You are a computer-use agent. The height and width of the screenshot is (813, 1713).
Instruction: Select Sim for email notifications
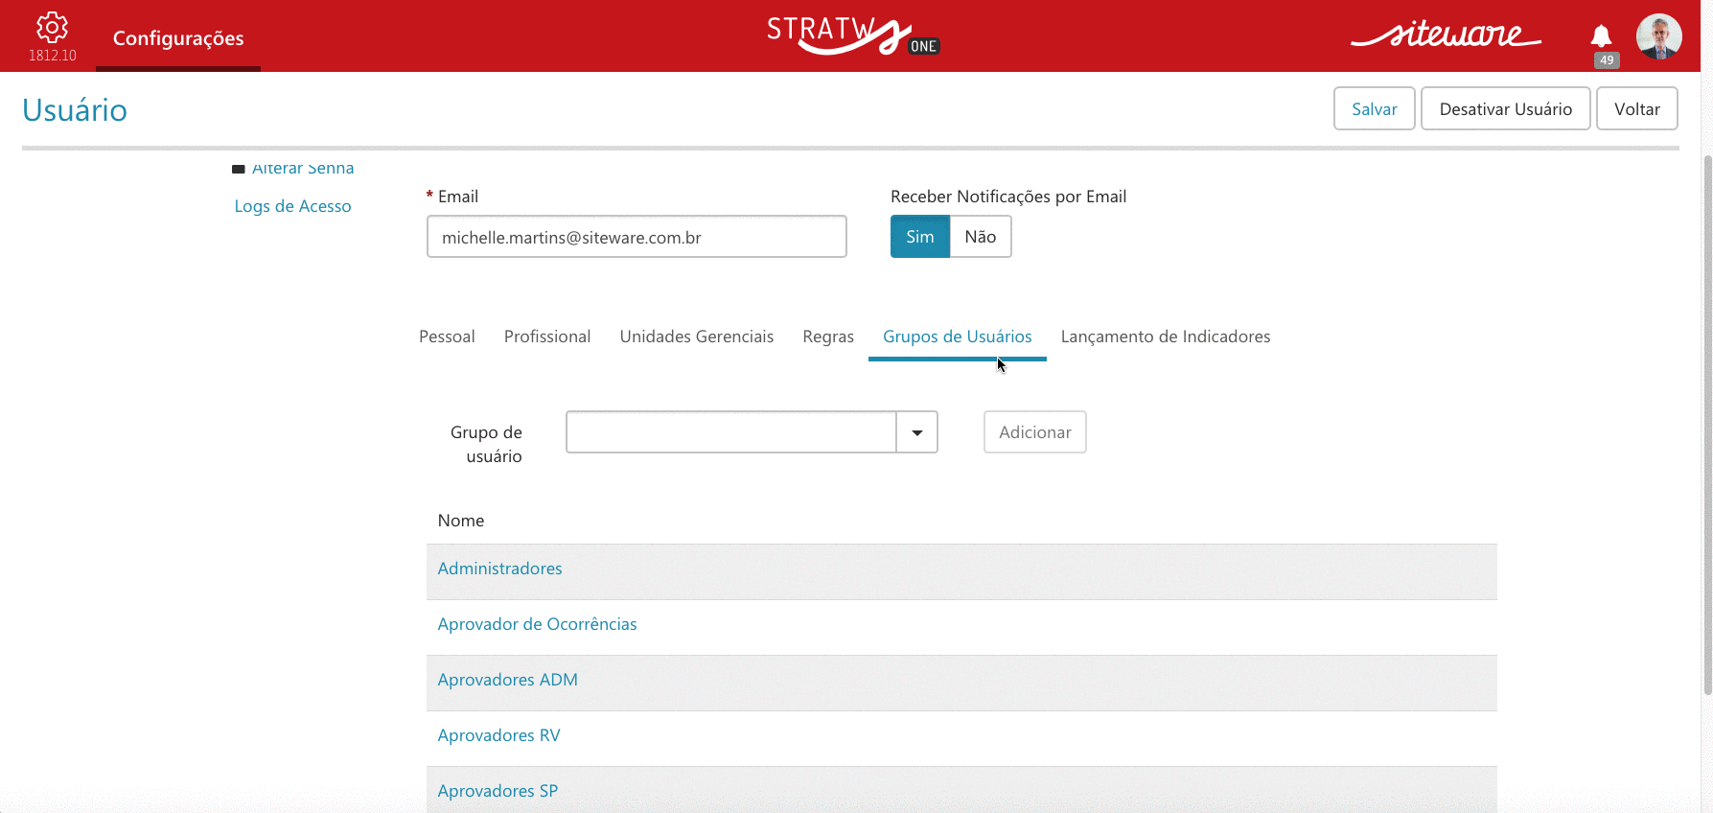point(920,237)
